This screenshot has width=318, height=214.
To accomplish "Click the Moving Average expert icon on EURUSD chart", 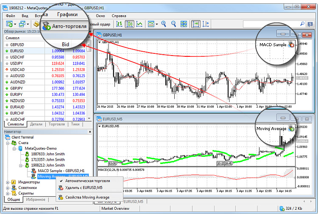I will 291,128.
